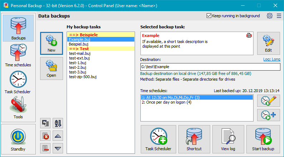Open the hamburger main menu
Screen dimensions: 284x157
pyautogui.click(x=279, y=16)
